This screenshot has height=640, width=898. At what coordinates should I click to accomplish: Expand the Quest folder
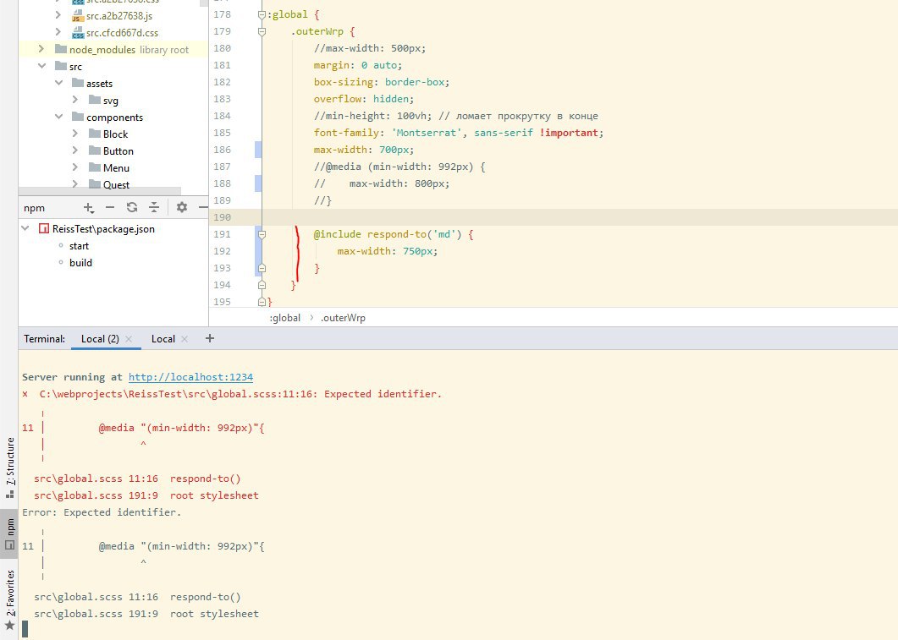pos(75,183)
